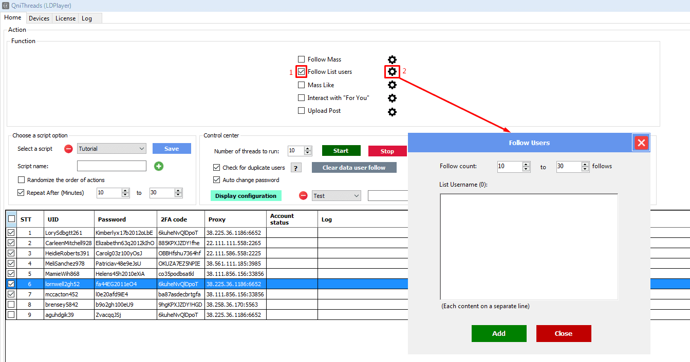
Task: Open Interact with "For You" gear settings
Action: [x=392, y=98]
